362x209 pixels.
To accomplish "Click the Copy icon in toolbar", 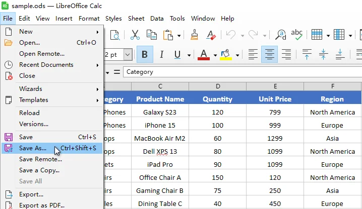I will (151, 35).
